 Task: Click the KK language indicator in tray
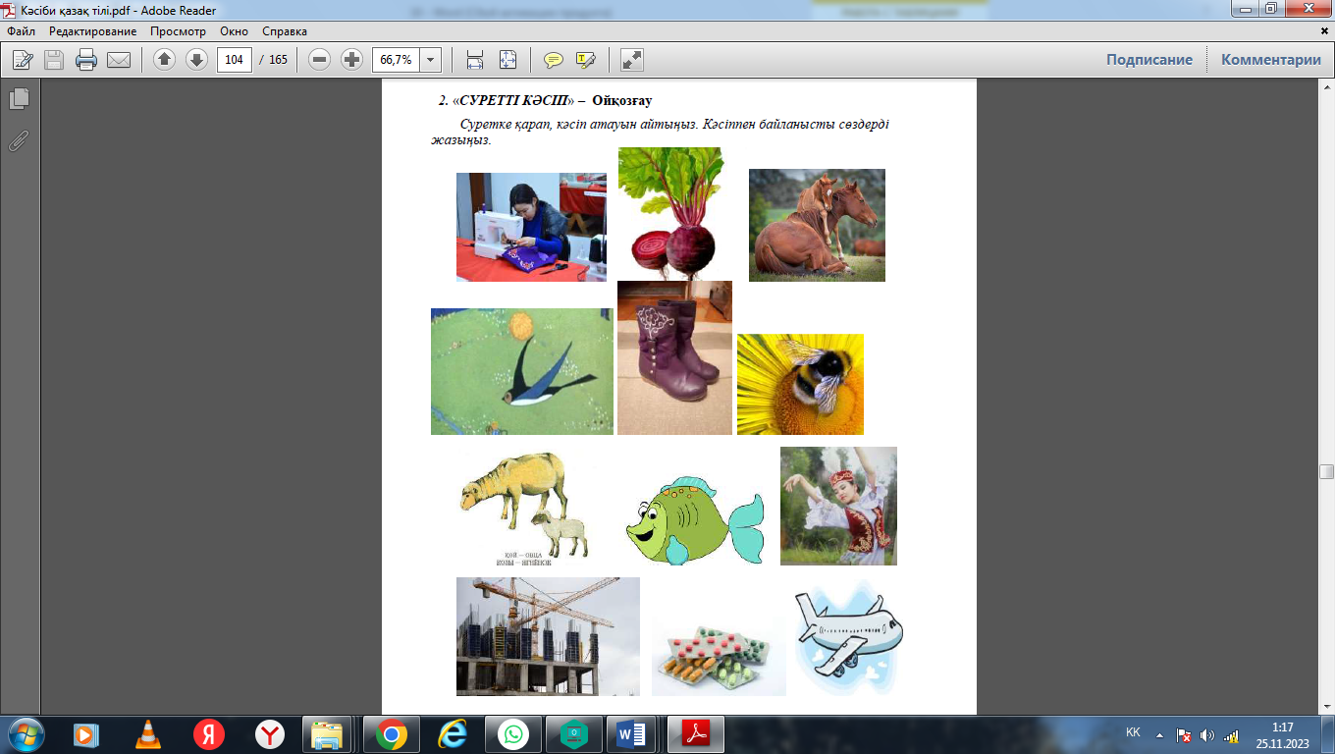pyautogui.click(x=1133, y=733)
